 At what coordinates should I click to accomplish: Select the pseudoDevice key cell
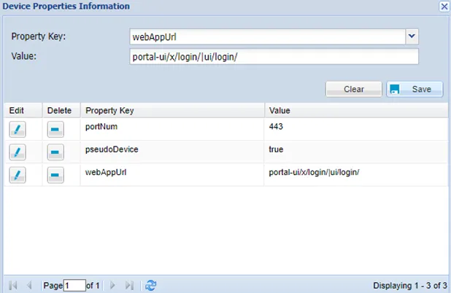[x=172, y=152]
